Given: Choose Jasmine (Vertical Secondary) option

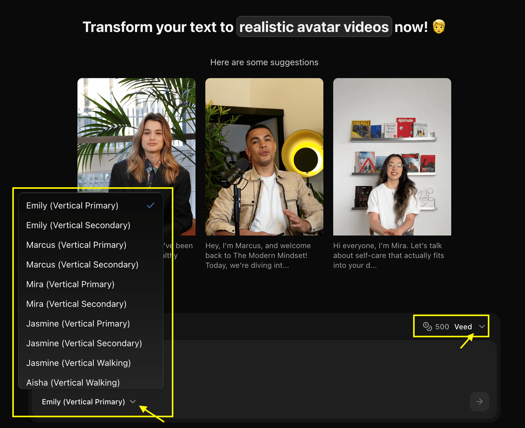Looking at the screenshot, I should [x=91, y=343].
